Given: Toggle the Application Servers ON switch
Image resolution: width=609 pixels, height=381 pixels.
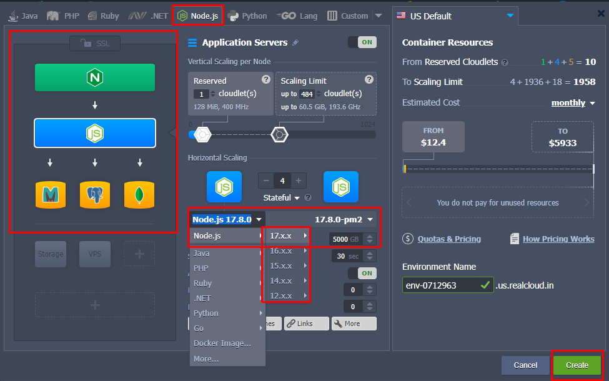Looking at the screenshot, I should point(362,42).
